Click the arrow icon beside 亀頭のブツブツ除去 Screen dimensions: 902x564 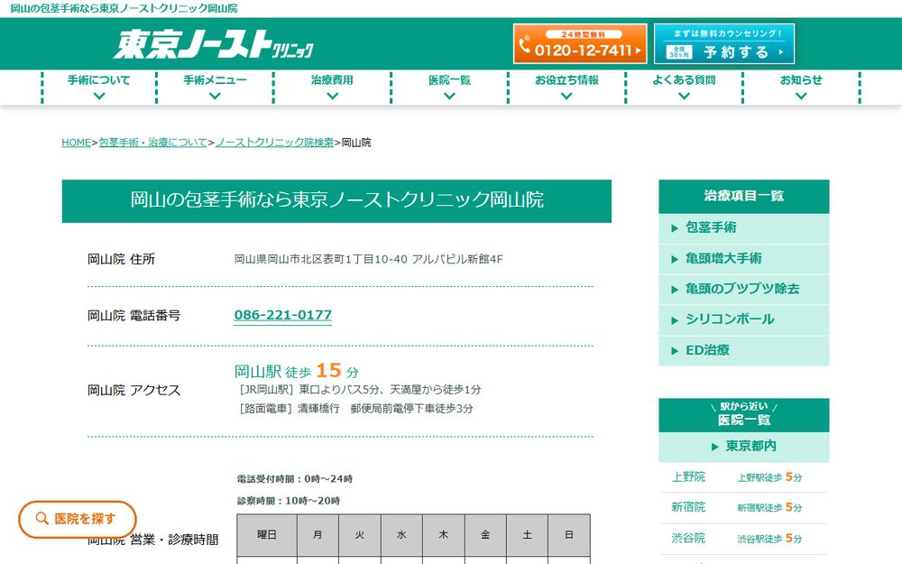coord(675,290)
